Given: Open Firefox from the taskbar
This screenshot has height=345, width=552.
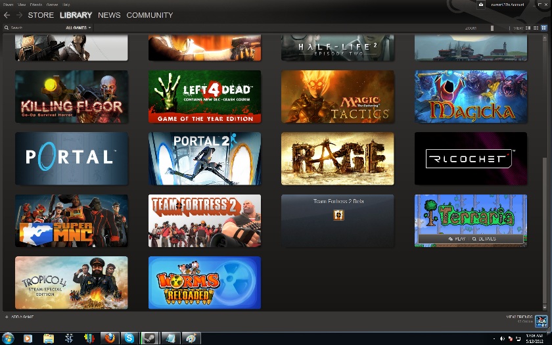Looking at the screenshot, I should pos(110,338).
